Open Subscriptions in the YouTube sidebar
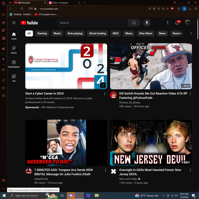Viewport: 199px width, 199px height. [14, 64]
